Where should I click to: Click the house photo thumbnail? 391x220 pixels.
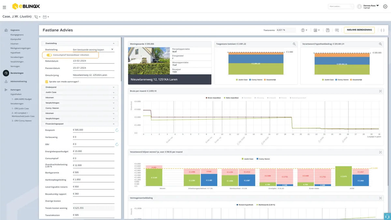click(x=149, y=61)
